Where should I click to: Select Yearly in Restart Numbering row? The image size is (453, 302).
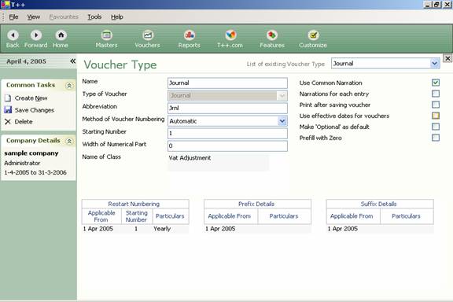point(162,229)
